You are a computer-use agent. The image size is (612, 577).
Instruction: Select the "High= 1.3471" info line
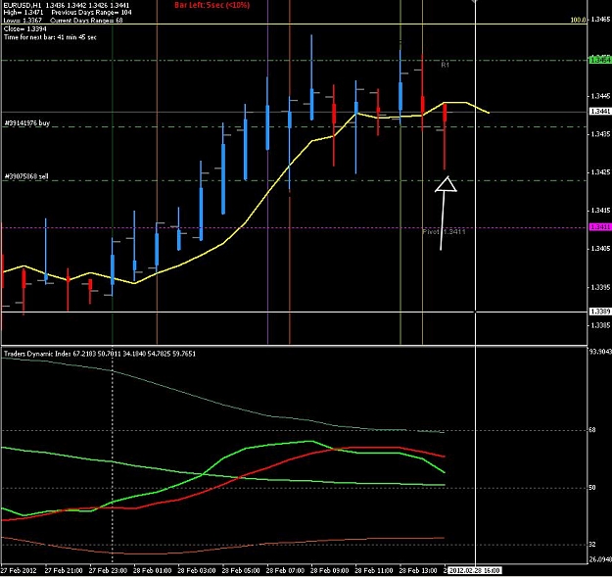24,13
